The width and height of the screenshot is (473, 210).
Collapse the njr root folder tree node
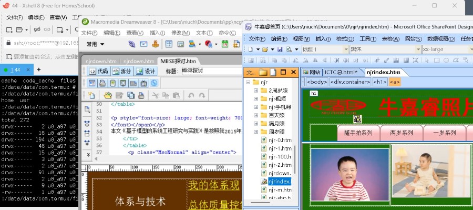click(x=248, y=82)
